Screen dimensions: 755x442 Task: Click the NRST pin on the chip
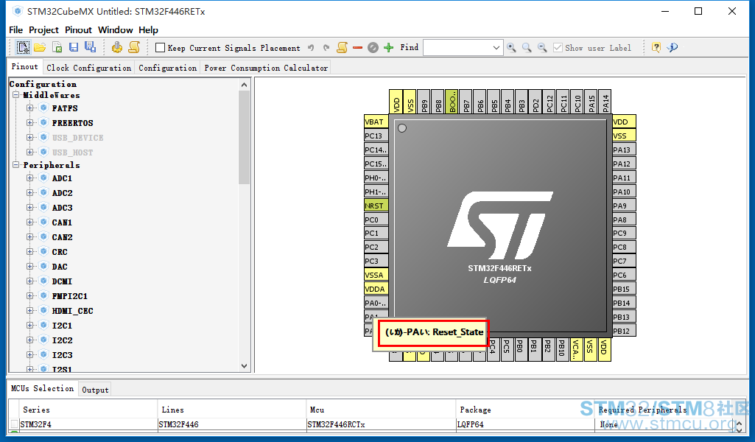376,206
